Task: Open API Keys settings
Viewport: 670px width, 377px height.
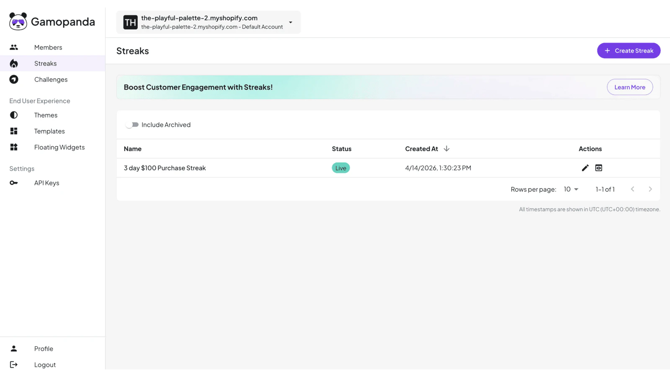Action: 52,183
